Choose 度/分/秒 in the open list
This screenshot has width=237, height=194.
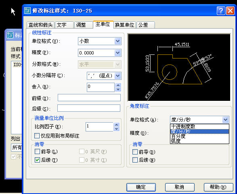(199, 131)
